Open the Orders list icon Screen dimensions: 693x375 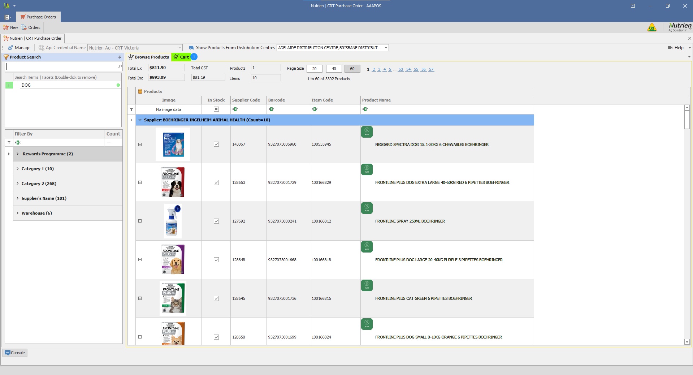tap(24, 27)
